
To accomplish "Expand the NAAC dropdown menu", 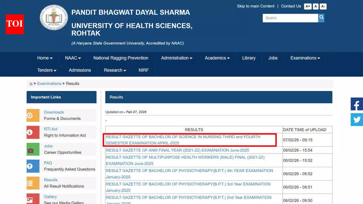I will point(73,58).
